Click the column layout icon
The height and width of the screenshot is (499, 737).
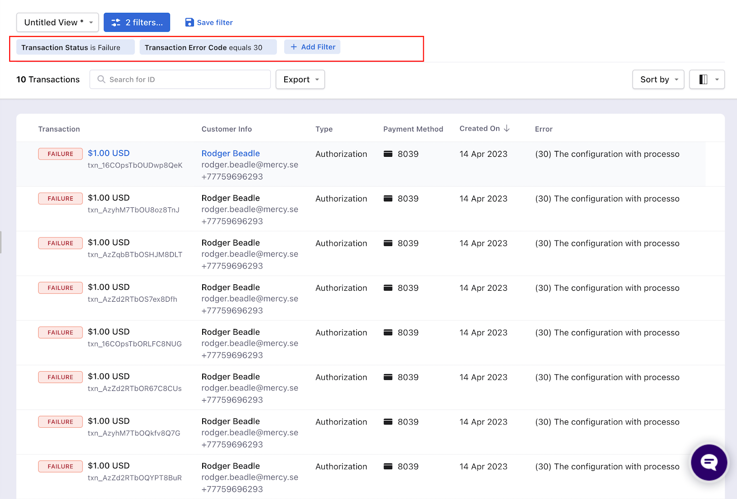point(703,80)
